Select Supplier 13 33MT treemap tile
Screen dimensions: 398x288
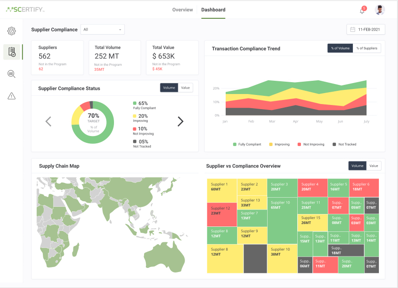click(x=252, y=202)
